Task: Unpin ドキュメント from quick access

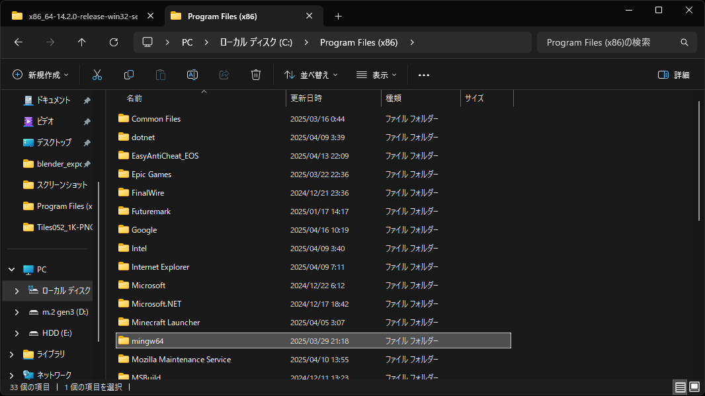Action: pyautogui.click(x=87, y=100)
